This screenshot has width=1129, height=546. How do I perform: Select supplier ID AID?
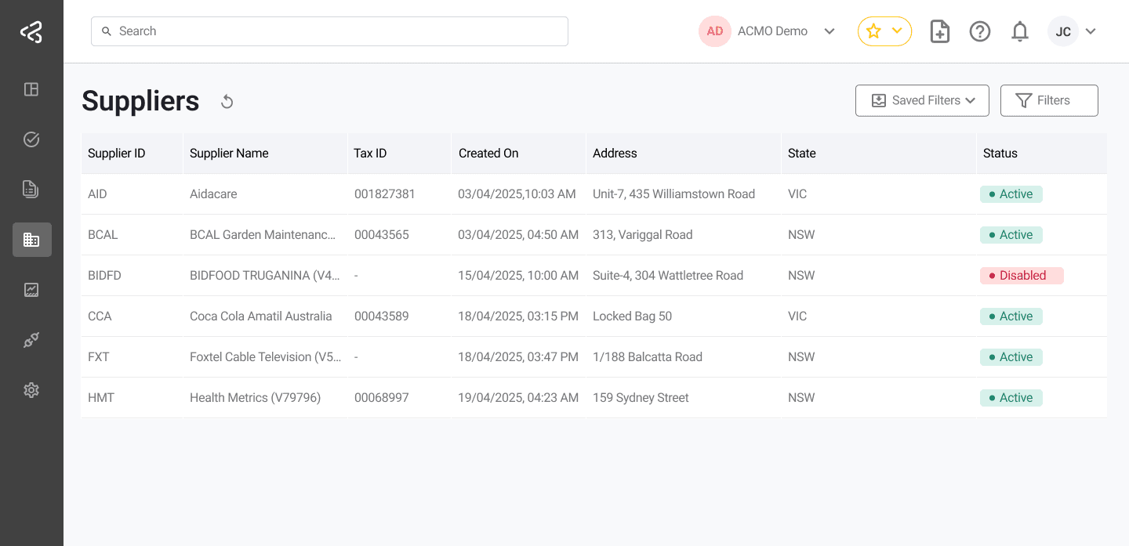click(97, 194)
